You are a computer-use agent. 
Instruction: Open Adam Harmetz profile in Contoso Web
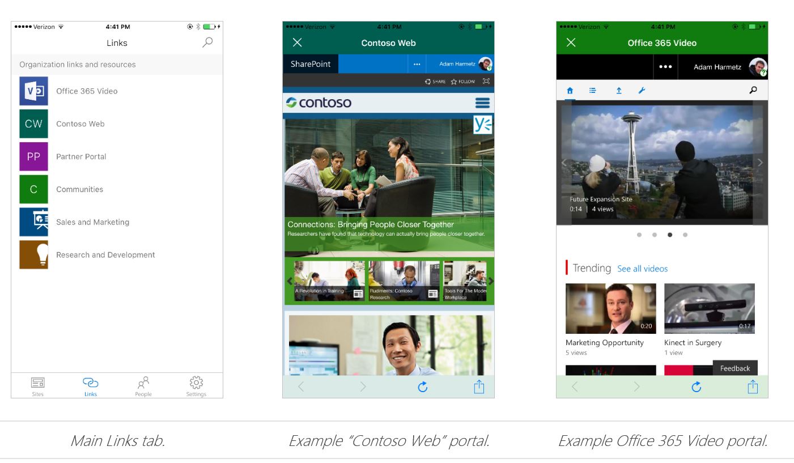[465, 64]
